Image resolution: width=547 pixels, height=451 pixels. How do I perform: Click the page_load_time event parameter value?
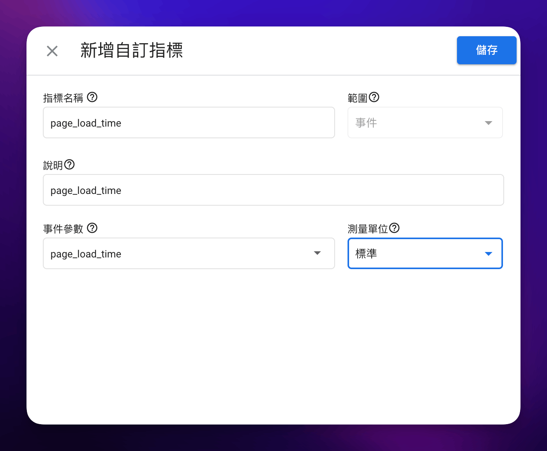[85, 254]
